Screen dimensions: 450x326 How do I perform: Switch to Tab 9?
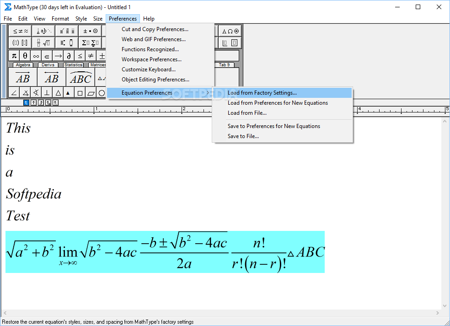[x=225, y=65]
